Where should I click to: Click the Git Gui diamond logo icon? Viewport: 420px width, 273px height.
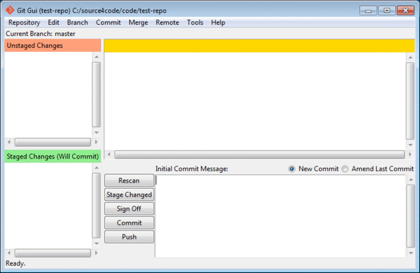coord(10,10)
